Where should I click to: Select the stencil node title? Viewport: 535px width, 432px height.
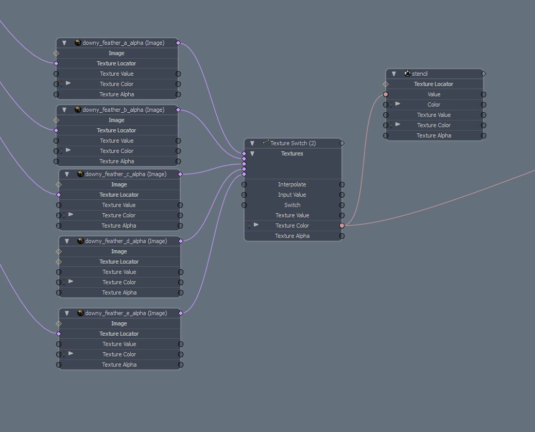point(420,73)
